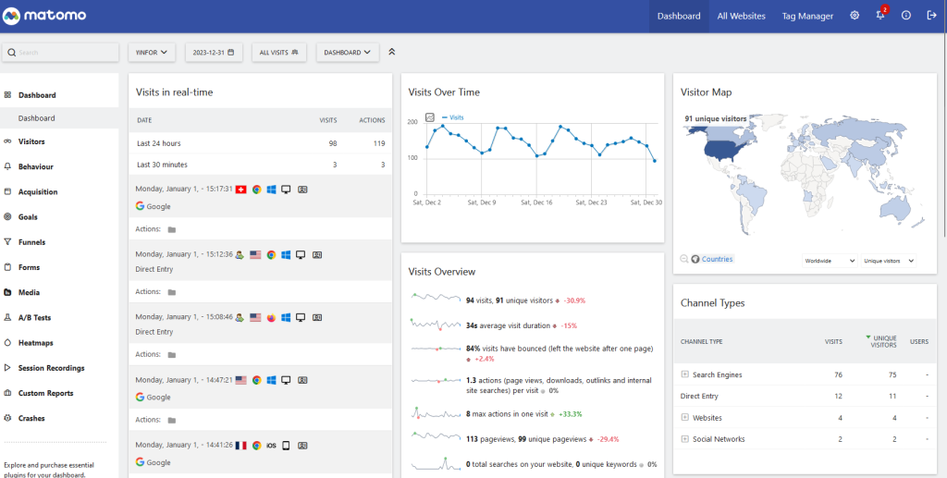The width and height of the screenshot is (947, 478).
Task: Open the 2023-12-31 date picker
Action: [x=213, y=53]
